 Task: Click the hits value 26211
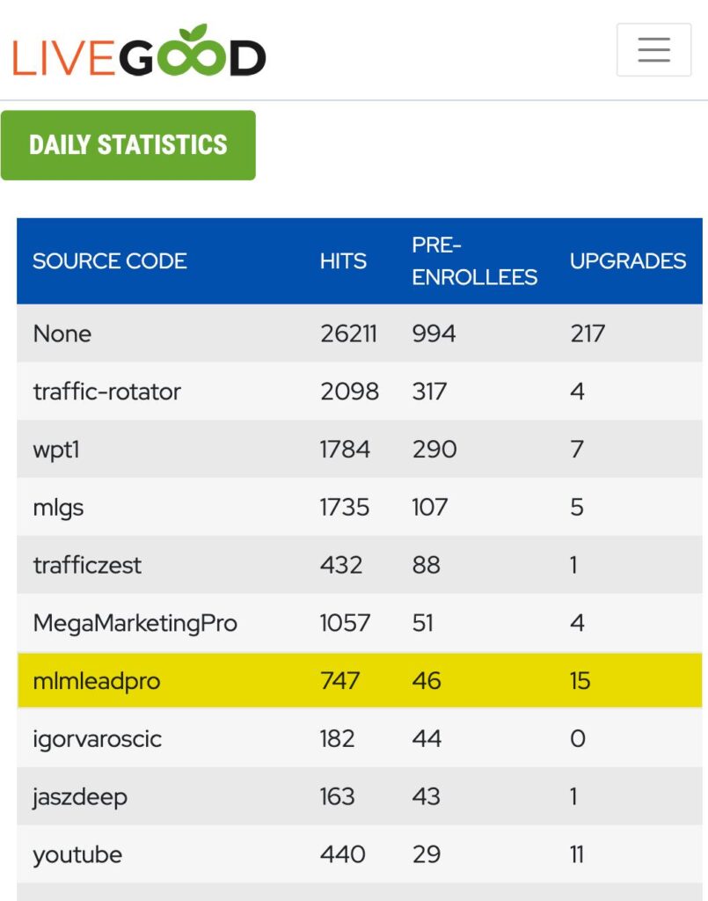click(348, 333)
